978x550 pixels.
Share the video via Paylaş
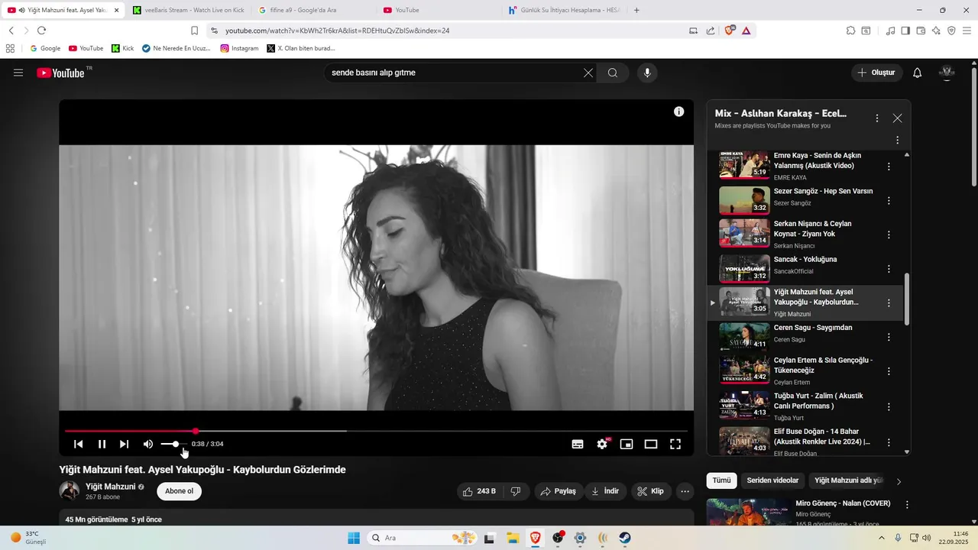tap(558, 491)
